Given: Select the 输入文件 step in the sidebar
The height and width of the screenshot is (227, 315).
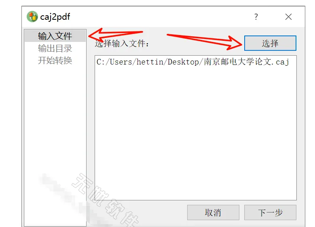Looking at the screenshot, I should click(55, 36).
